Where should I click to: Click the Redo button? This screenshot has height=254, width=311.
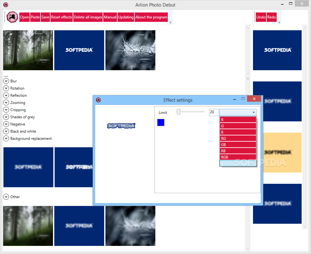click(271, 17)
